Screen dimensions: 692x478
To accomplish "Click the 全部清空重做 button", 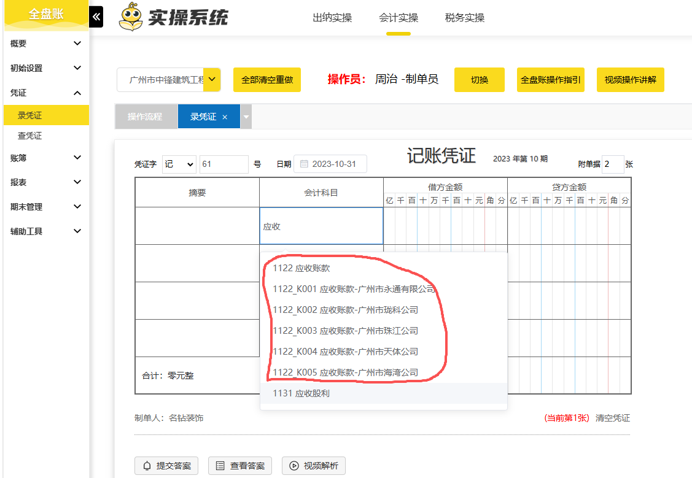I will coord(267,80).
